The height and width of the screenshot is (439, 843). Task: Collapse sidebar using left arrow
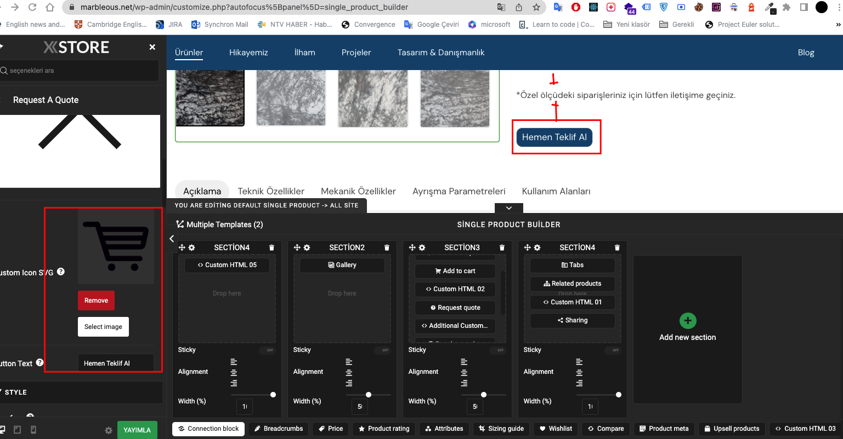click(x=172, y=239)
